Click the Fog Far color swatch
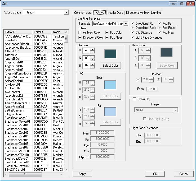 pyautogui.click(x=110, y=112)
